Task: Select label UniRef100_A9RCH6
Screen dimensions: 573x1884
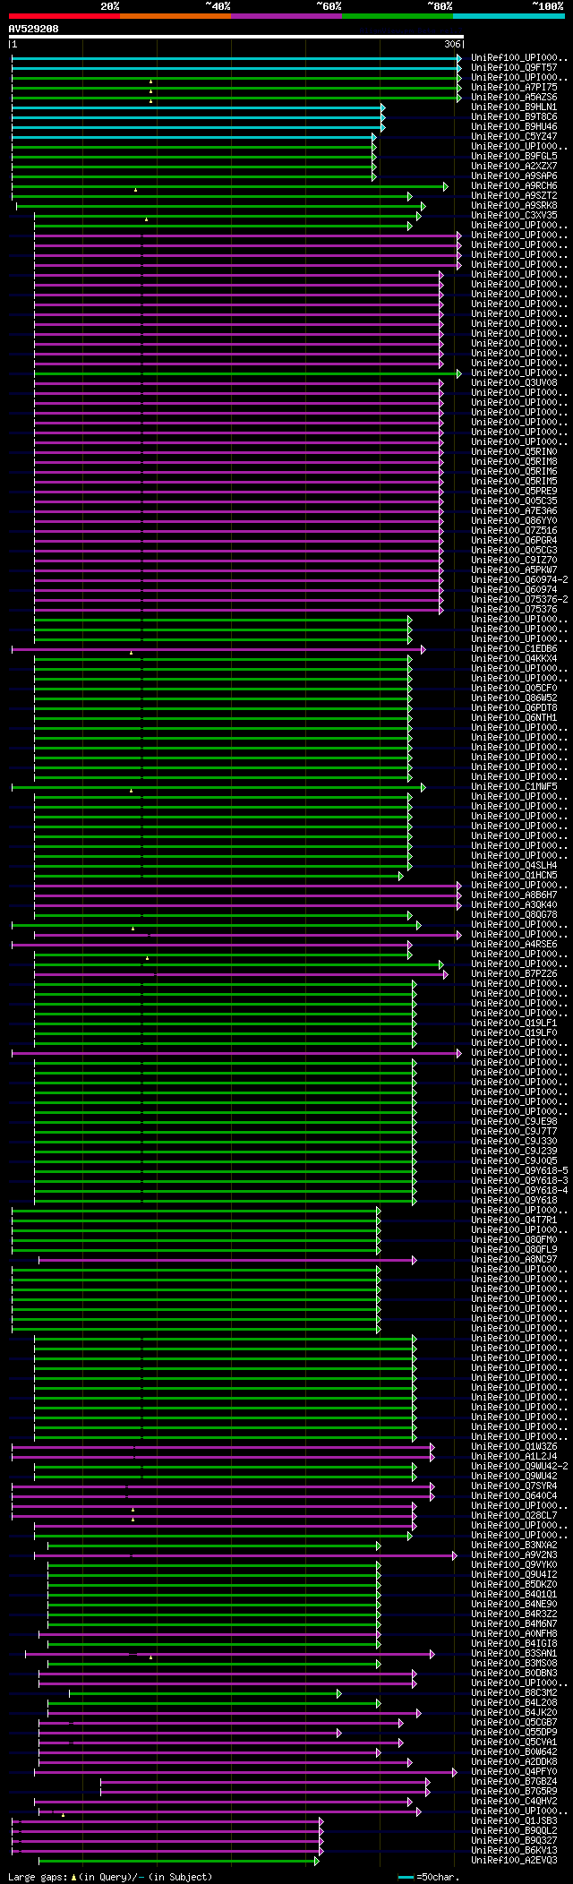Action: (514, 185)
